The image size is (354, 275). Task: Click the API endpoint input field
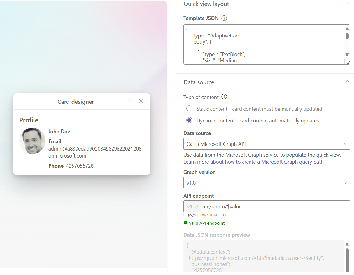(275, 206)
